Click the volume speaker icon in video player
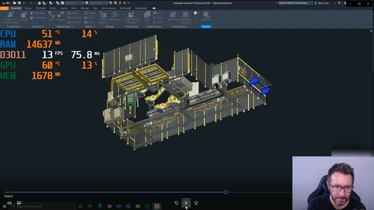 [9, 203]
